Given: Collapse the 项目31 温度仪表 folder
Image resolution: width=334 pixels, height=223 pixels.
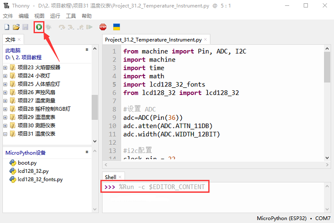Looking at the screenshot, I should pos(5,134).
